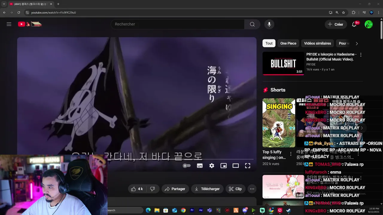This screenshot has height=215, width=383.
Task: Open PR1DE x Iskorpio x Hadesisme video title
Action: (332, 57)
